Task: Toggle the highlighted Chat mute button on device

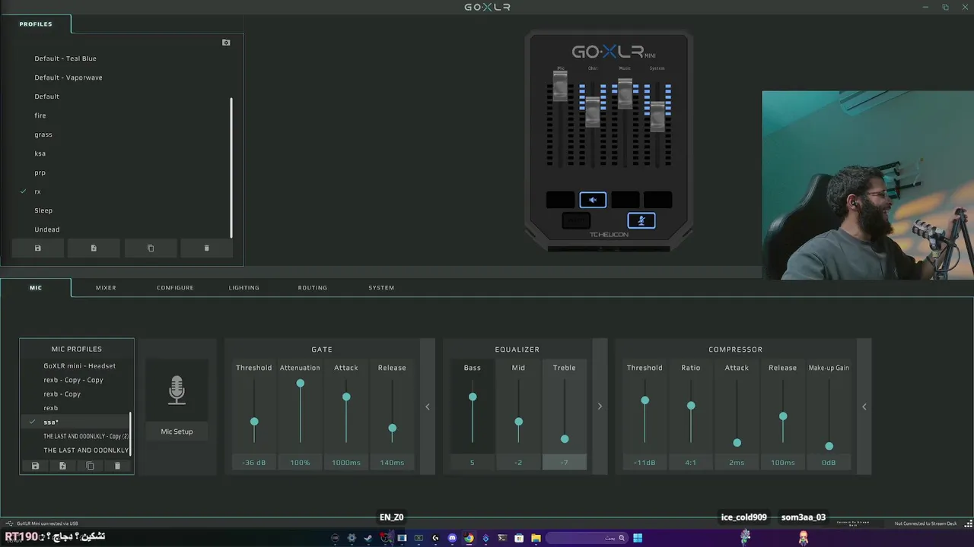Action: click(x=593, y=200)
